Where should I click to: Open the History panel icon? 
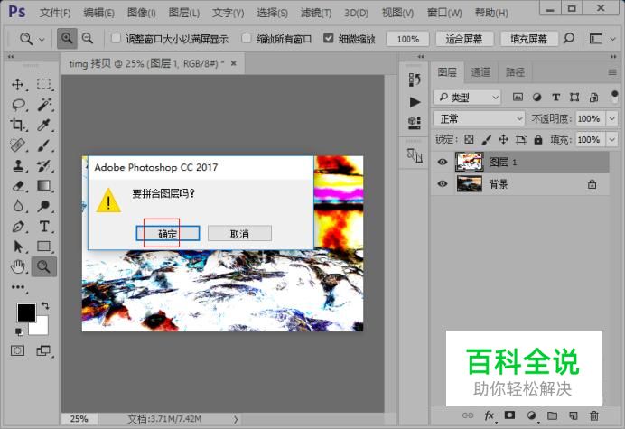coord(415,79)
